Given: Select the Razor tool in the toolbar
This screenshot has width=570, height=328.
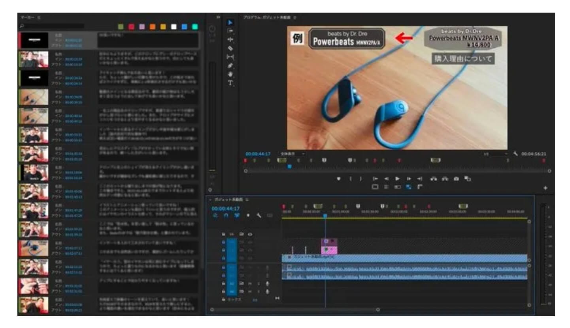Looking at the screenshot, I should 230,48.
